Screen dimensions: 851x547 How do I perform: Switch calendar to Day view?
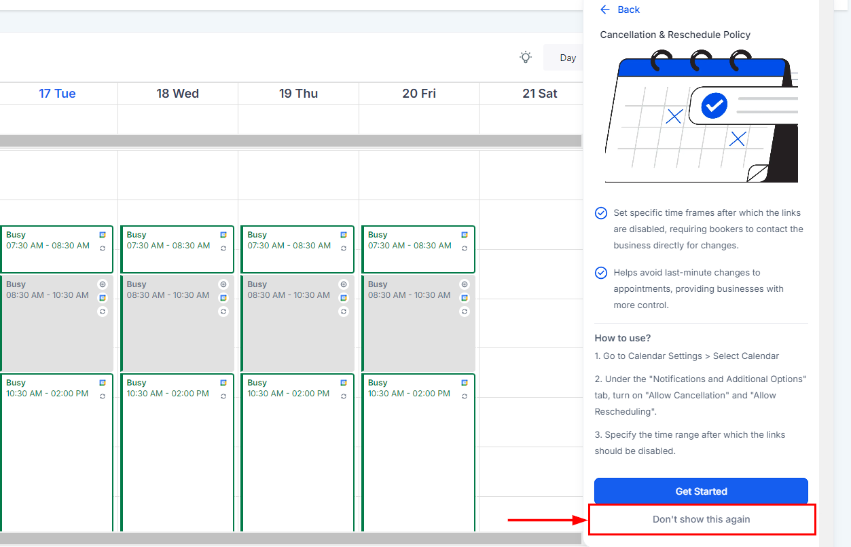[564, 58]
